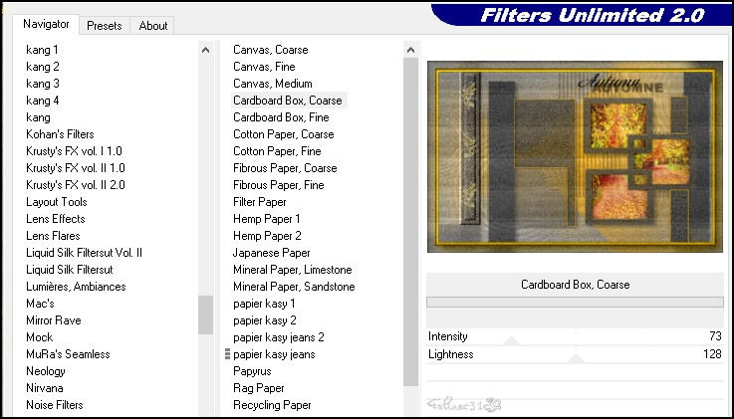Click the grip icon beside papier kasy jeans
The height and width of the screenshot is (419, 734).
(x=227, y=354)
